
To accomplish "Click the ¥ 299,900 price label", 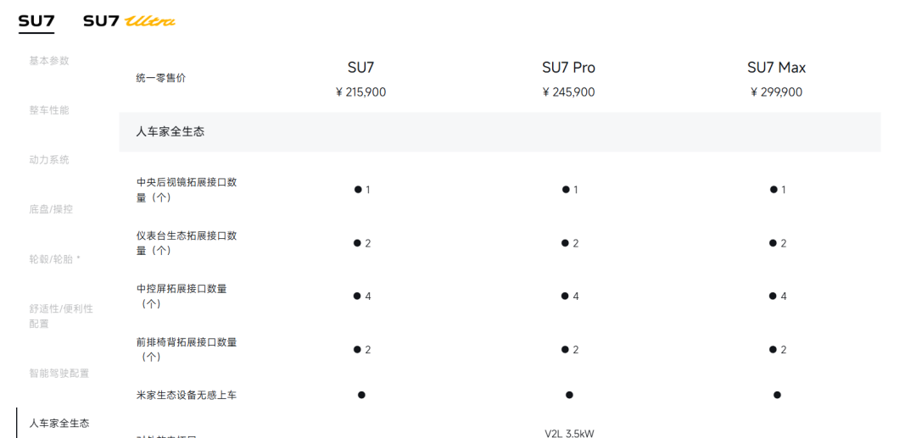I will click(776, 92).
